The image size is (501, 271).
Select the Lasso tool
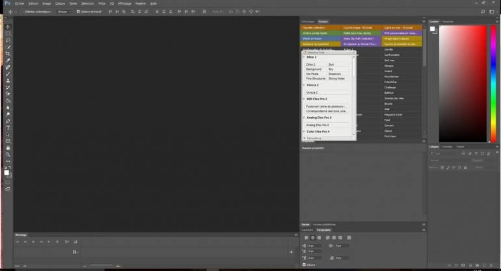[x=8, y=40]
